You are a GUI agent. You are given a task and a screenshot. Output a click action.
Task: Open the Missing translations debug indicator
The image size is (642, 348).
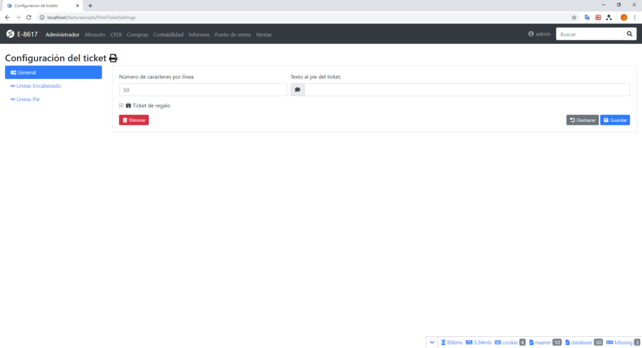point(623,342)
